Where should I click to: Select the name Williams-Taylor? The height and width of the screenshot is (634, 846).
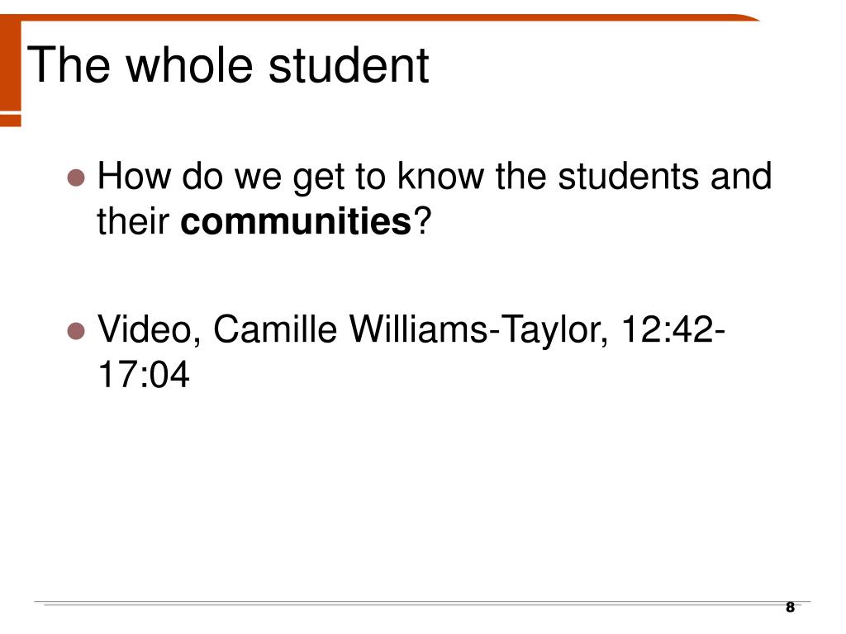click(x=475, y=330)
